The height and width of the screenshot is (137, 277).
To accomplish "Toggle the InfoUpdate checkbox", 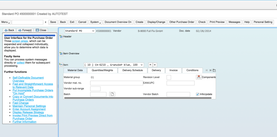I will click(x=197, y=94).
